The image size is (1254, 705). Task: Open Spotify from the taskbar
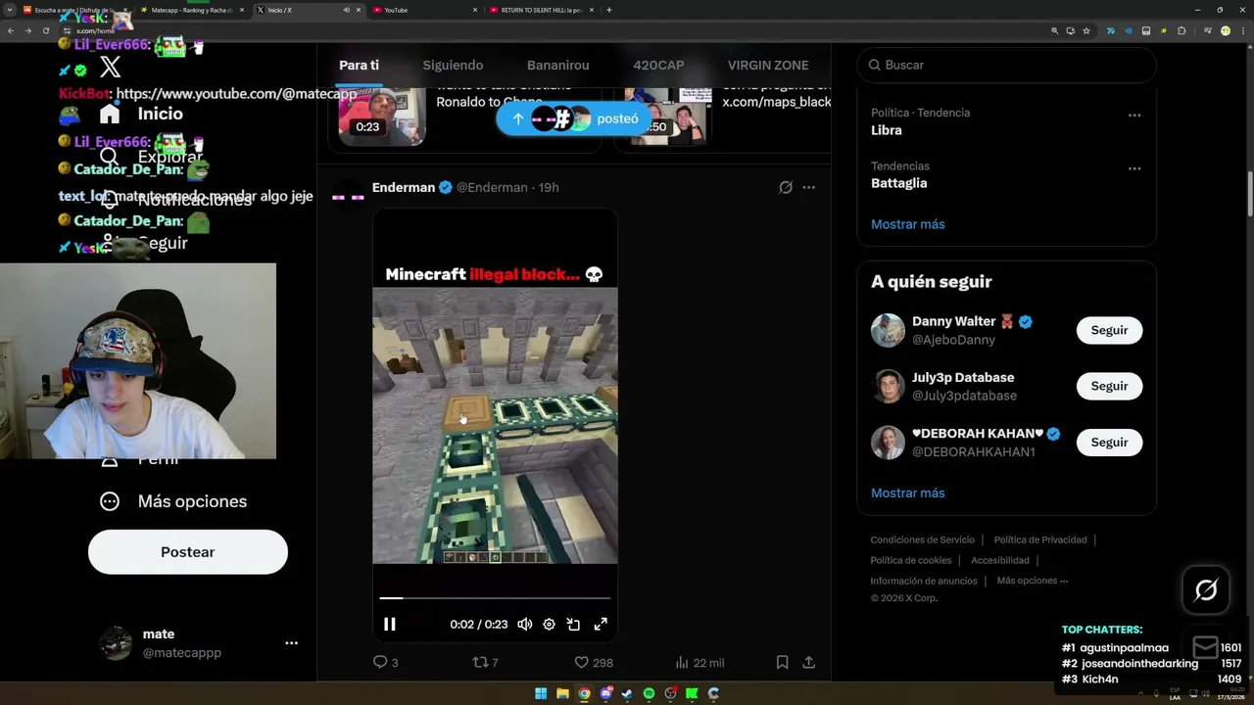pos(649,693)
